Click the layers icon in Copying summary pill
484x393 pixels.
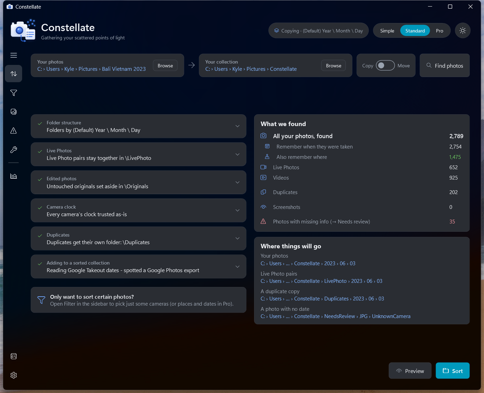(x=277, y=30)
